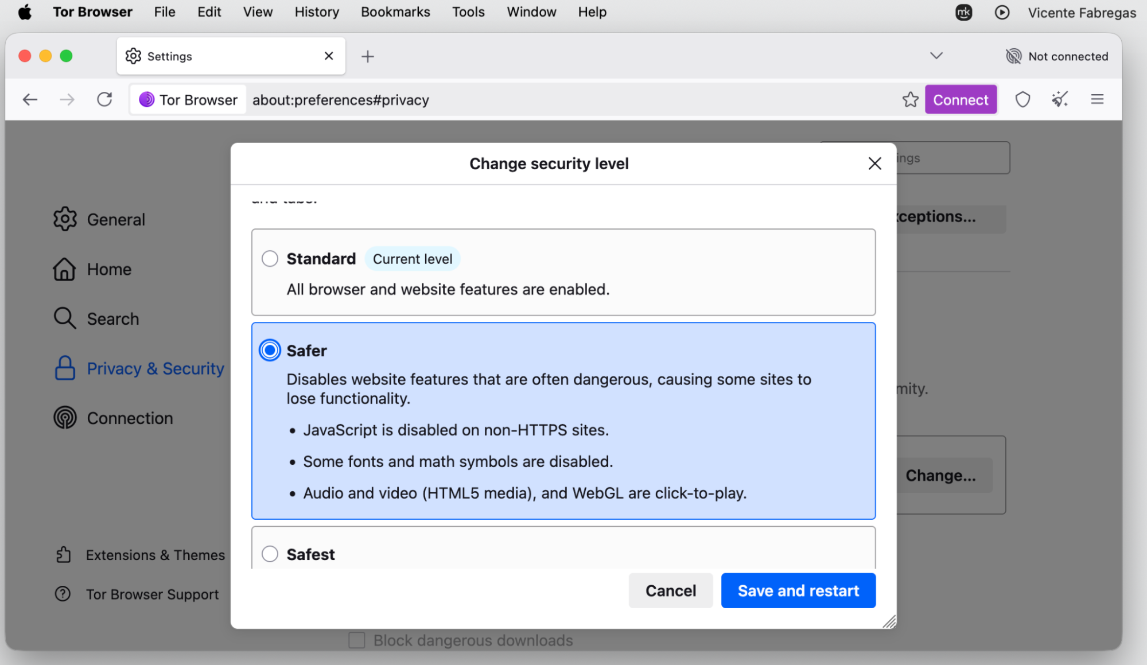This screenshot has width=1147, height=665.
Task: Click the Find in Settings search field
Action: 952,158
